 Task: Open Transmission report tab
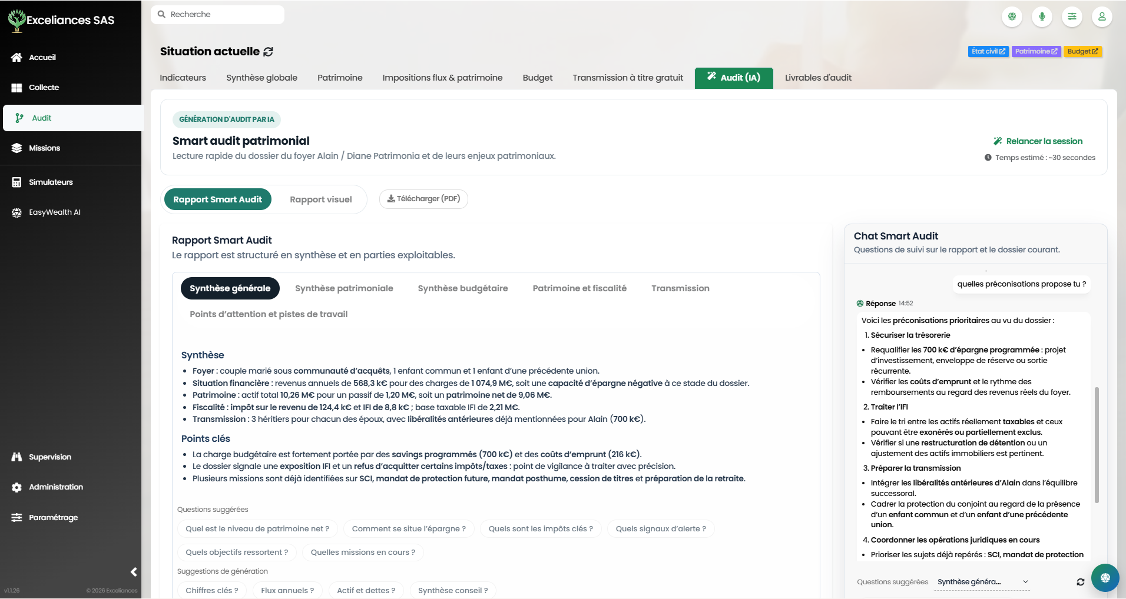click(680, 288)
